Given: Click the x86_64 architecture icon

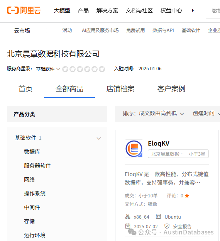Looking at the screenshot, I should click(x=128, y=216).
